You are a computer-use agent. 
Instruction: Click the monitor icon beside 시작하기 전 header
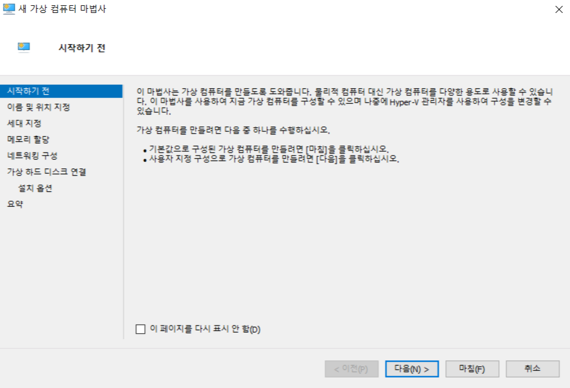point(24,47)
